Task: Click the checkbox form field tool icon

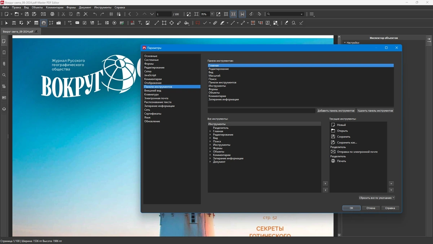Action: [84, 23]
